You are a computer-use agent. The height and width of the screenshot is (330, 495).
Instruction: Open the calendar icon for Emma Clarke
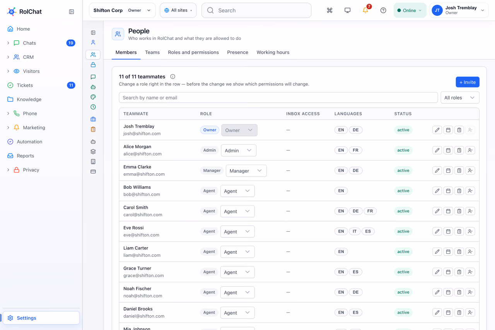tap(448, 171)
